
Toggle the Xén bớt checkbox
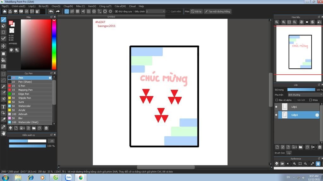[295, 100]
